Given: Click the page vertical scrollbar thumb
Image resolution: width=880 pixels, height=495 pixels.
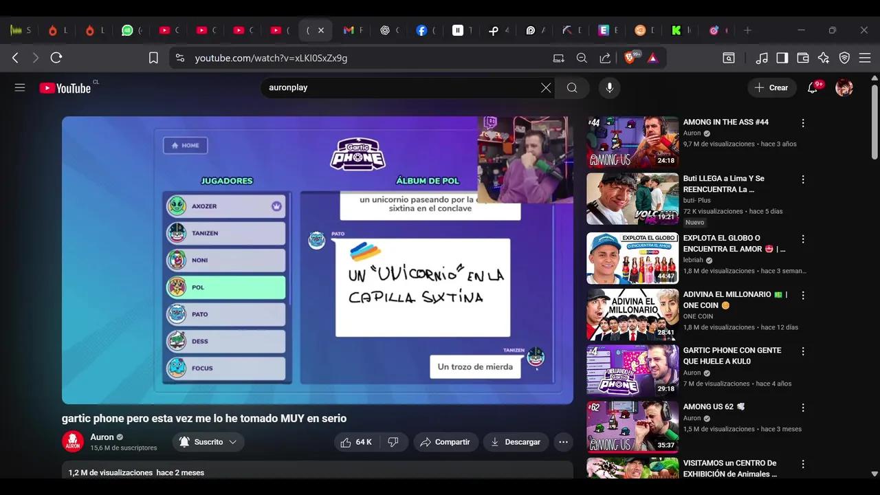Looking at the screenshot, I should pyautogui.click(x=874, y=122).
